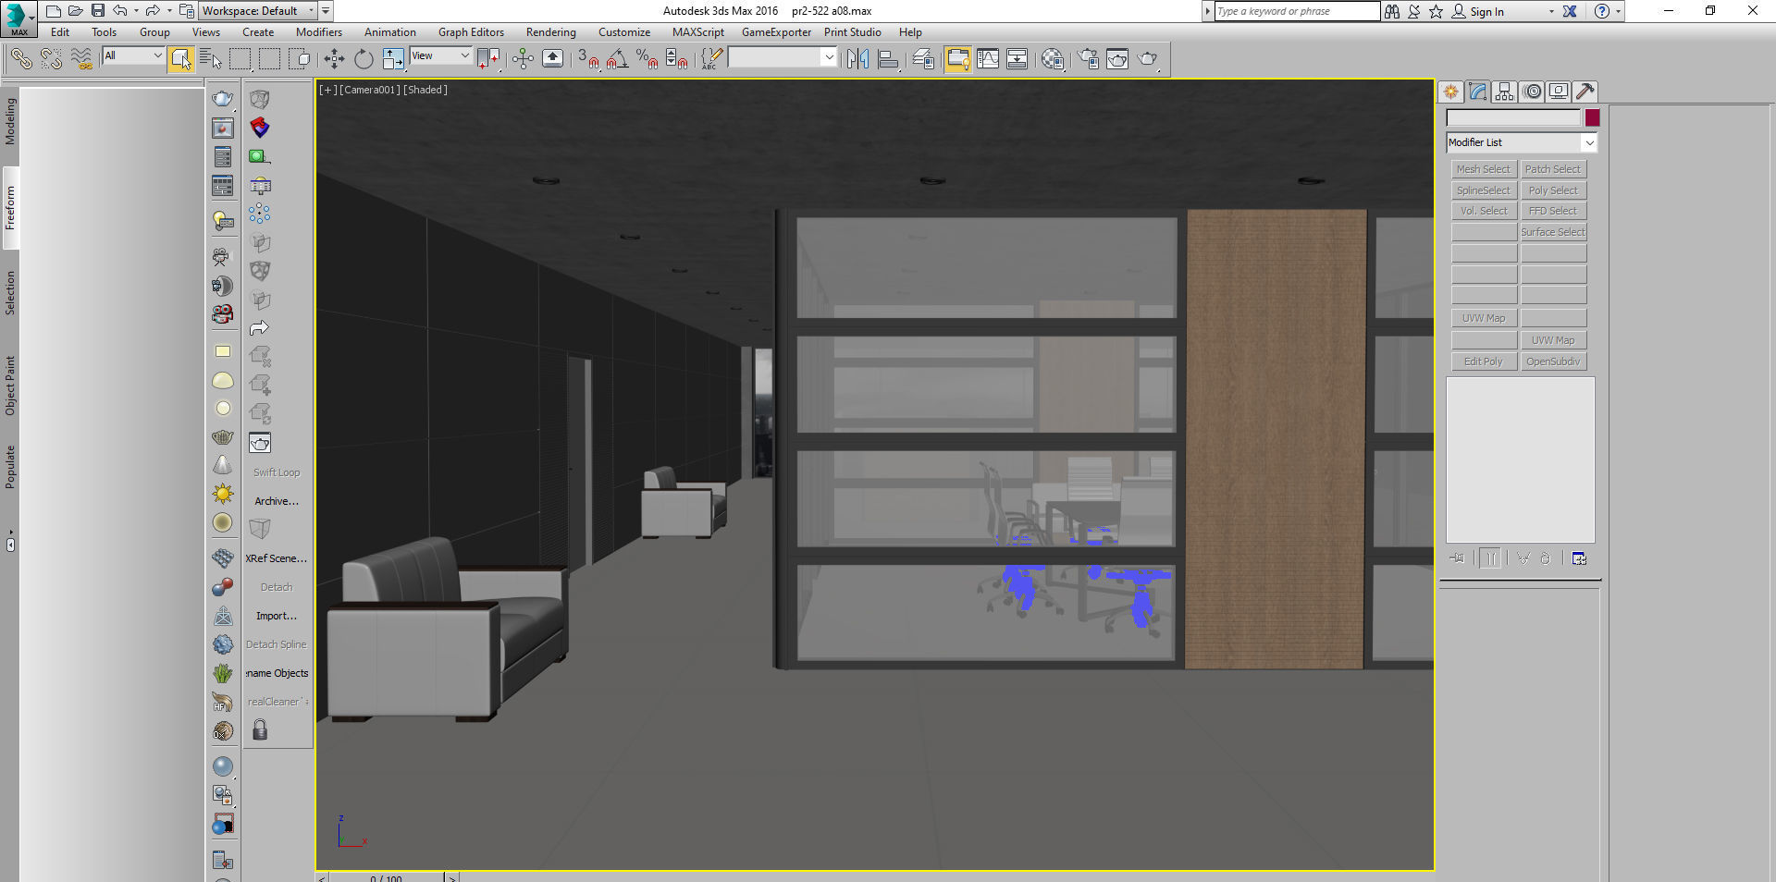
Task: Open the Rendering menu
Action: pyautogui.click(x=550, y=32)
